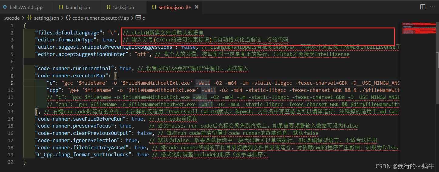Viewport: 439px width, 172px height.
Task: Click the "code-runner.runInTerminal" key
Action: (x=75, y=69)
